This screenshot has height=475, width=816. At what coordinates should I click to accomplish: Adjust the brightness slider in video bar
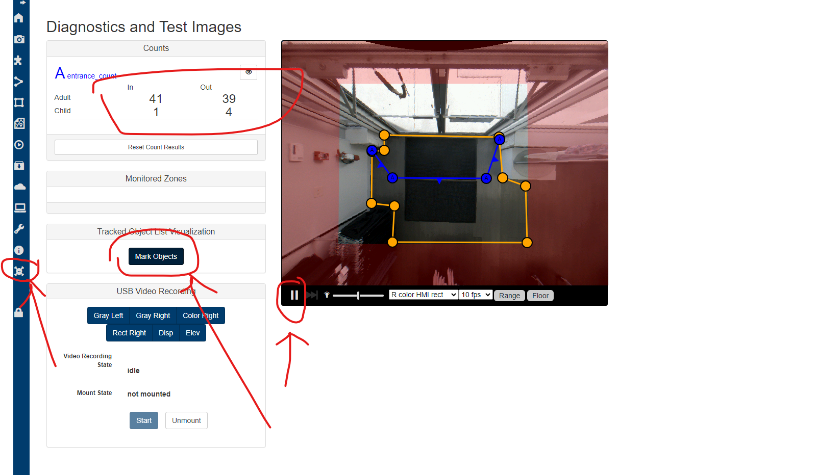click(358, 295)
